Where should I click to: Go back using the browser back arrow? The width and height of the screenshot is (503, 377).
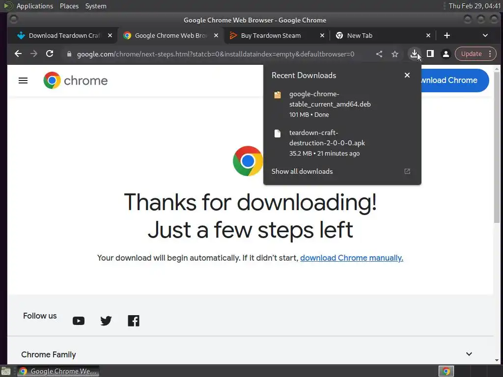point(18,54)
